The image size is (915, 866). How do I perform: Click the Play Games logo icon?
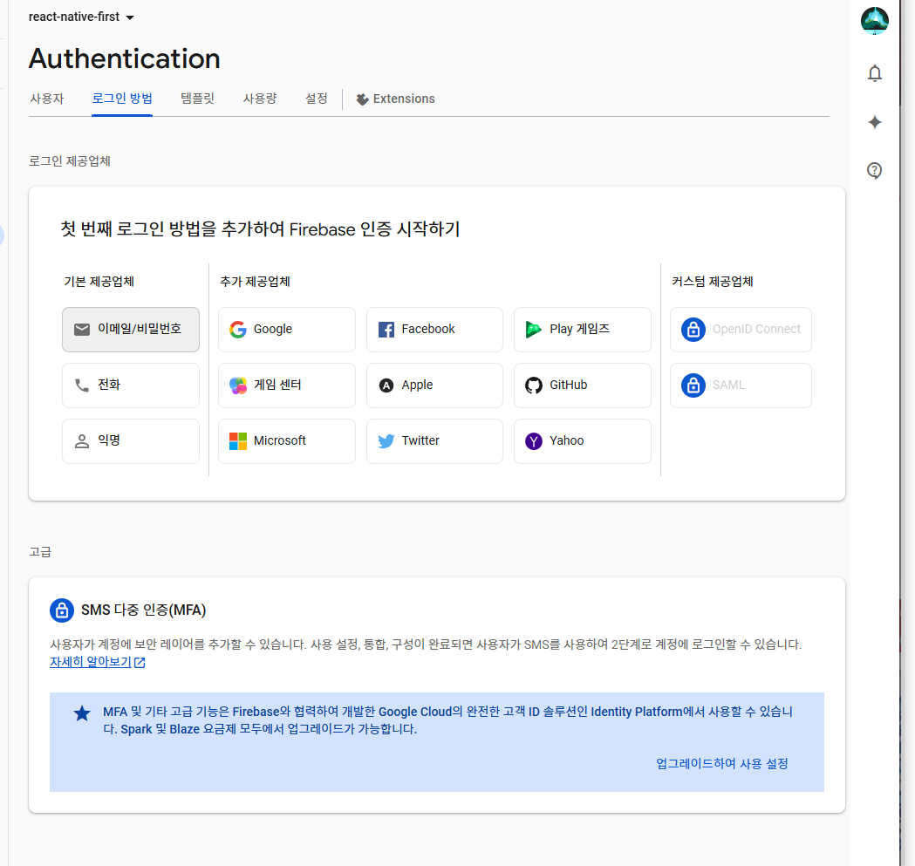click(533, 330)
